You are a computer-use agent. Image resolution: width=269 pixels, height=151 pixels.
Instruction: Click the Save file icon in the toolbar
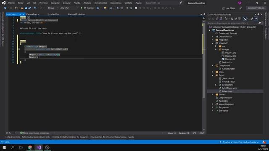[26, 8]
